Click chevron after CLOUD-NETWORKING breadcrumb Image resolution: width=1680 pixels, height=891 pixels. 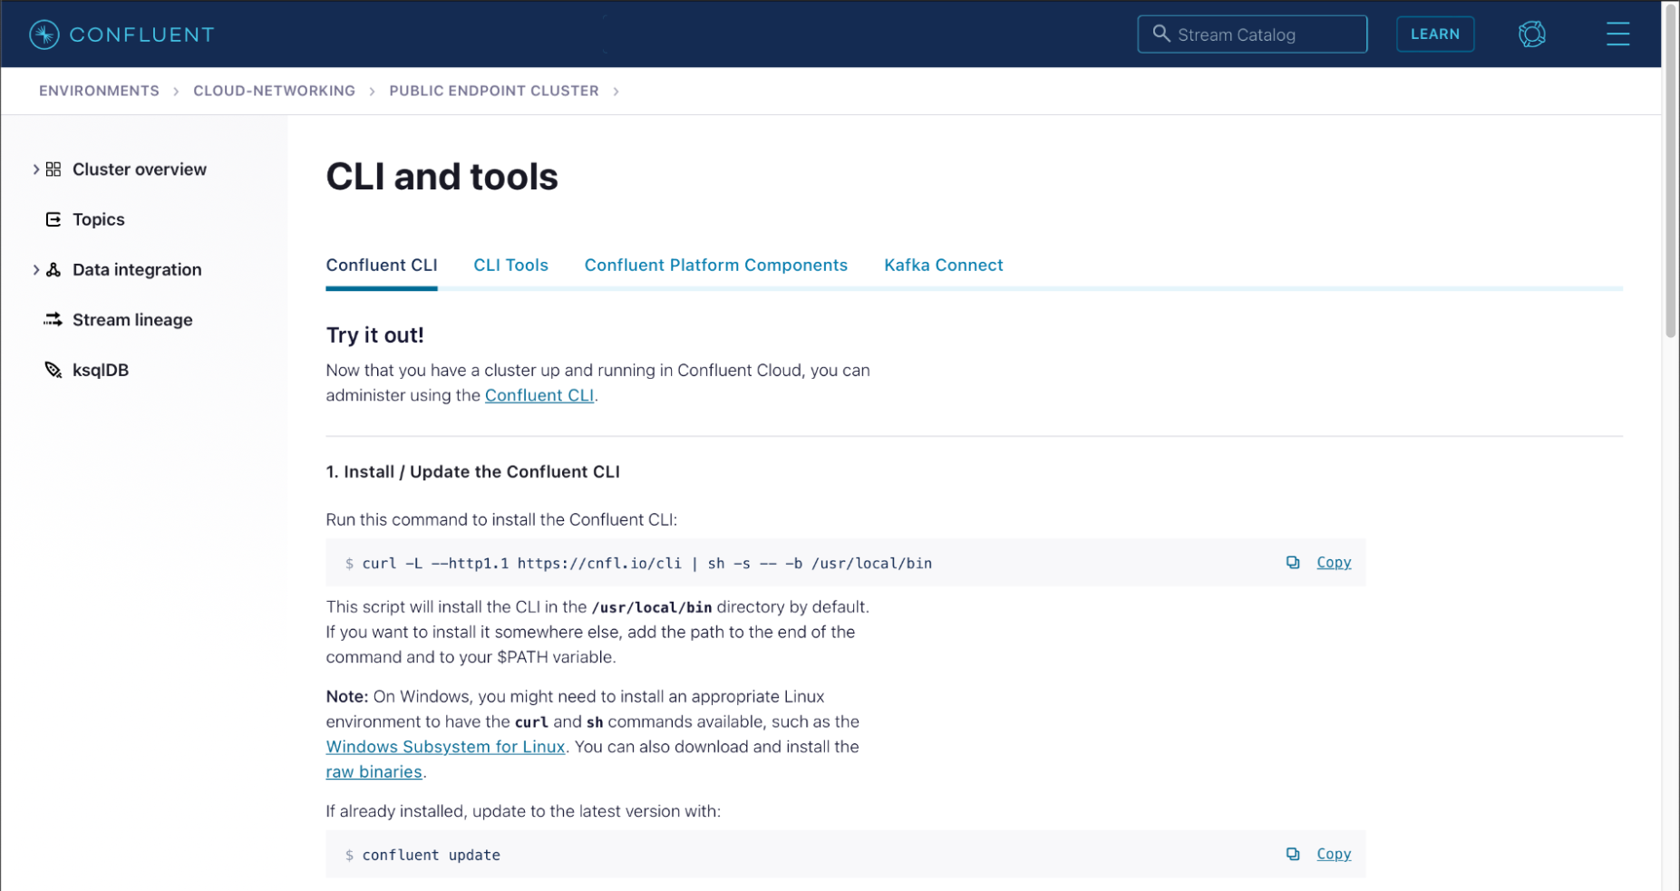372,92
